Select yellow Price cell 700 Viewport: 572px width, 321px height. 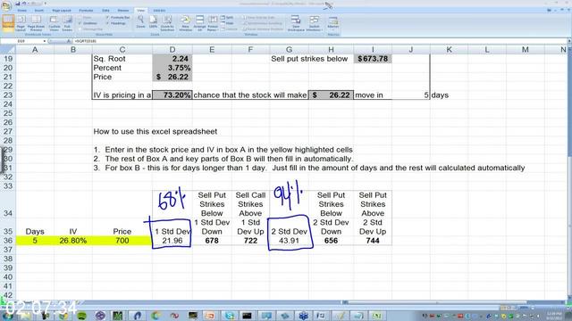click(122, 241)
